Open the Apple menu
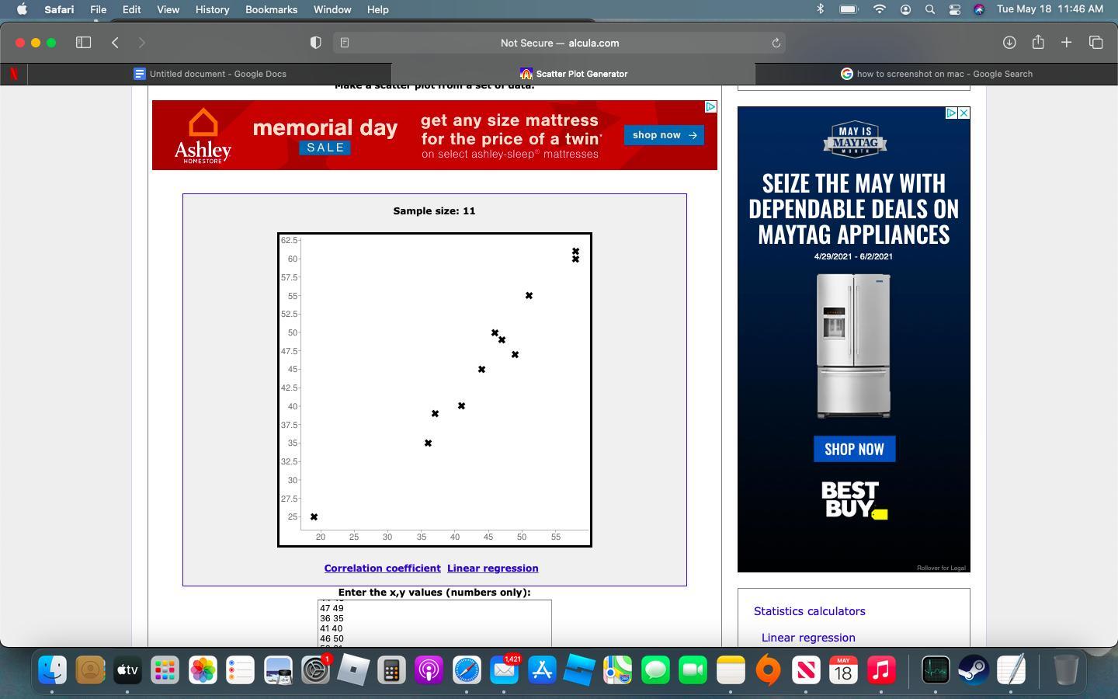 tap(22, 9)
